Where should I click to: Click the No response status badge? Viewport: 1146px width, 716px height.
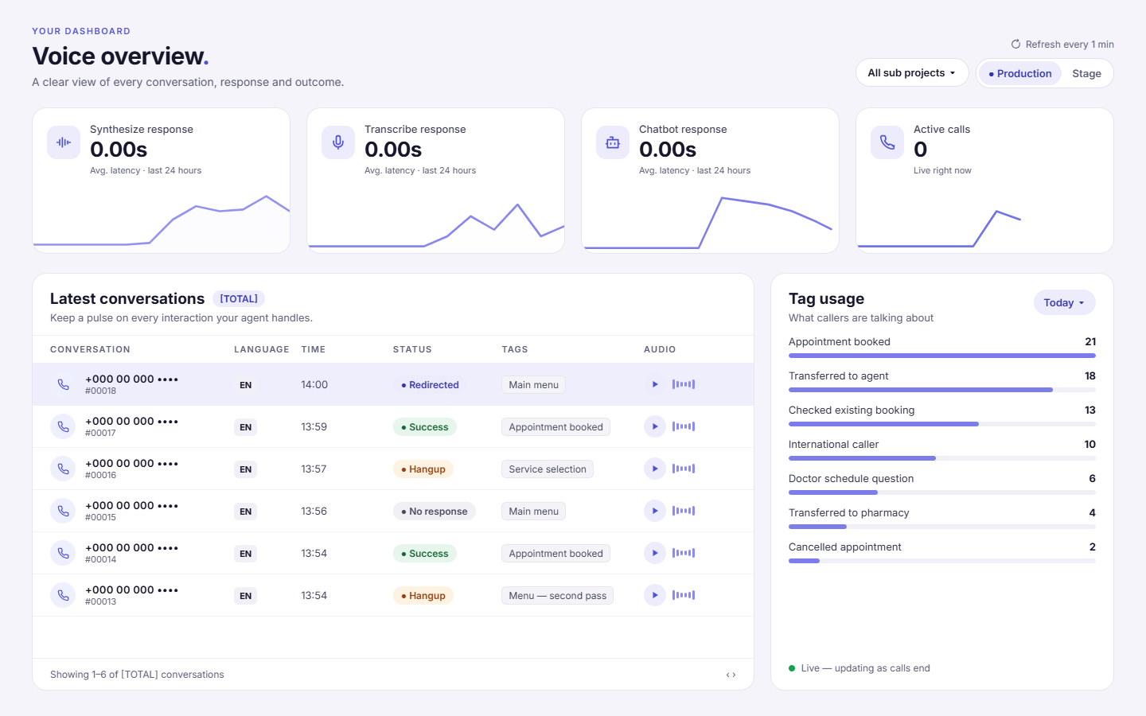click(435, 512)
